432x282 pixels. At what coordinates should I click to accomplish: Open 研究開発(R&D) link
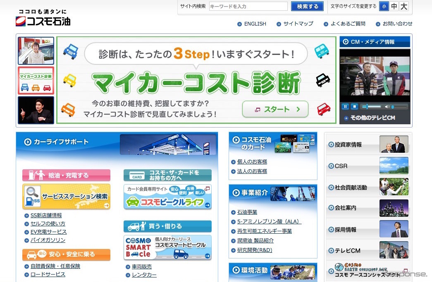pos(255,250)
